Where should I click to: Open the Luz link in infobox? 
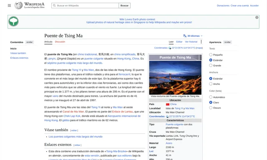coord(151,151)
